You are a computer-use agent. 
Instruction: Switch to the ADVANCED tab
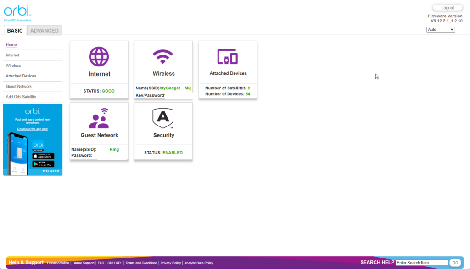click(x=45, y=30)
